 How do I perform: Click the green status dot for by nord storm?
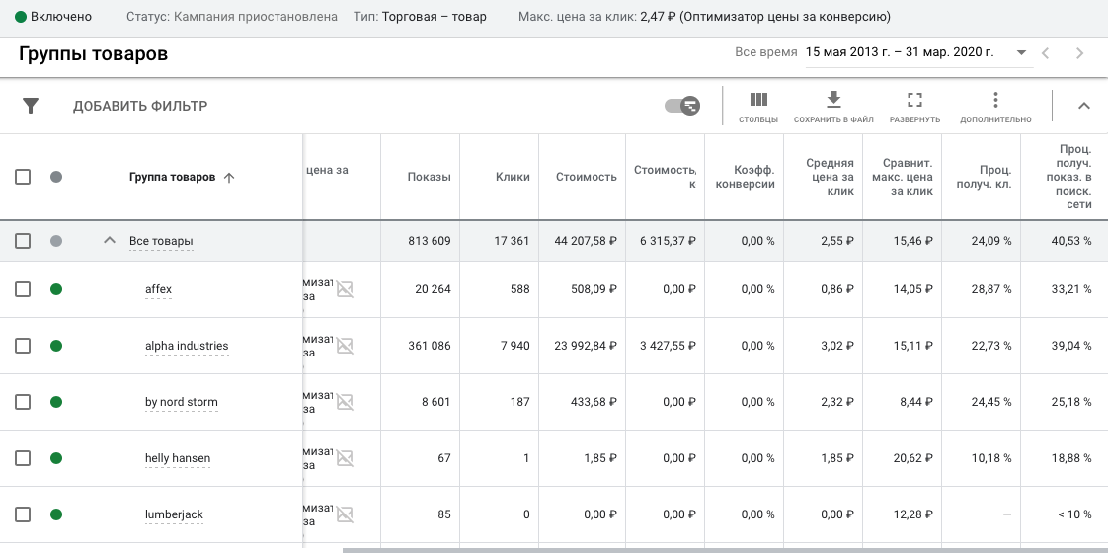56,402
